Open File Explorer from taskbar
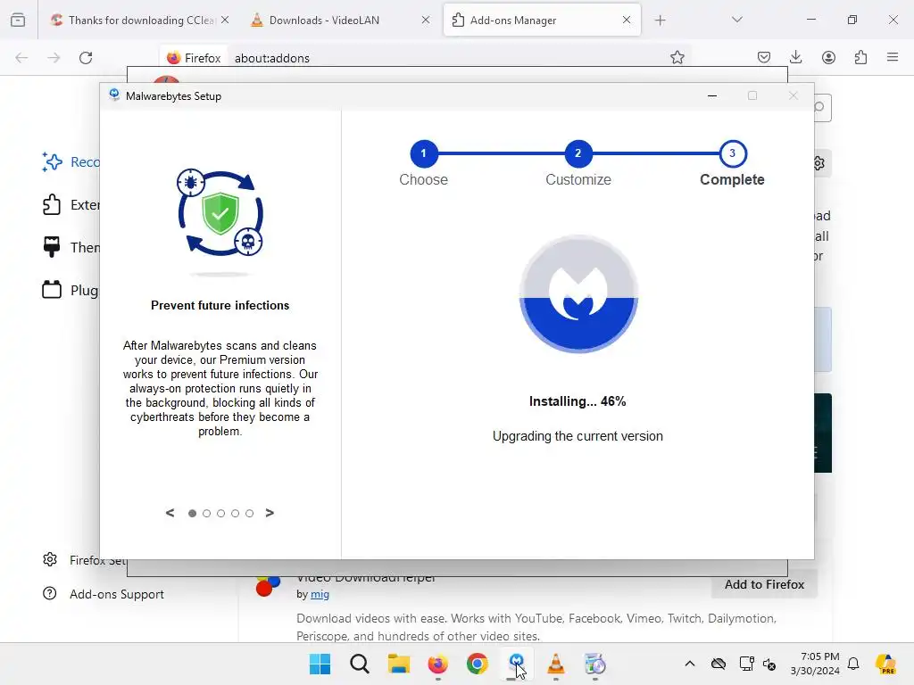The height and width of the screenshot is (685, 914). (399, 664)
